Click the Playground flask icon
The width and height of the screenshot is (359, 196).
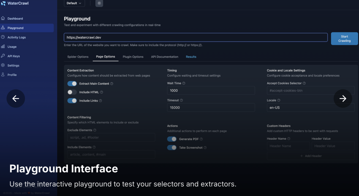(x=3, y=28)
